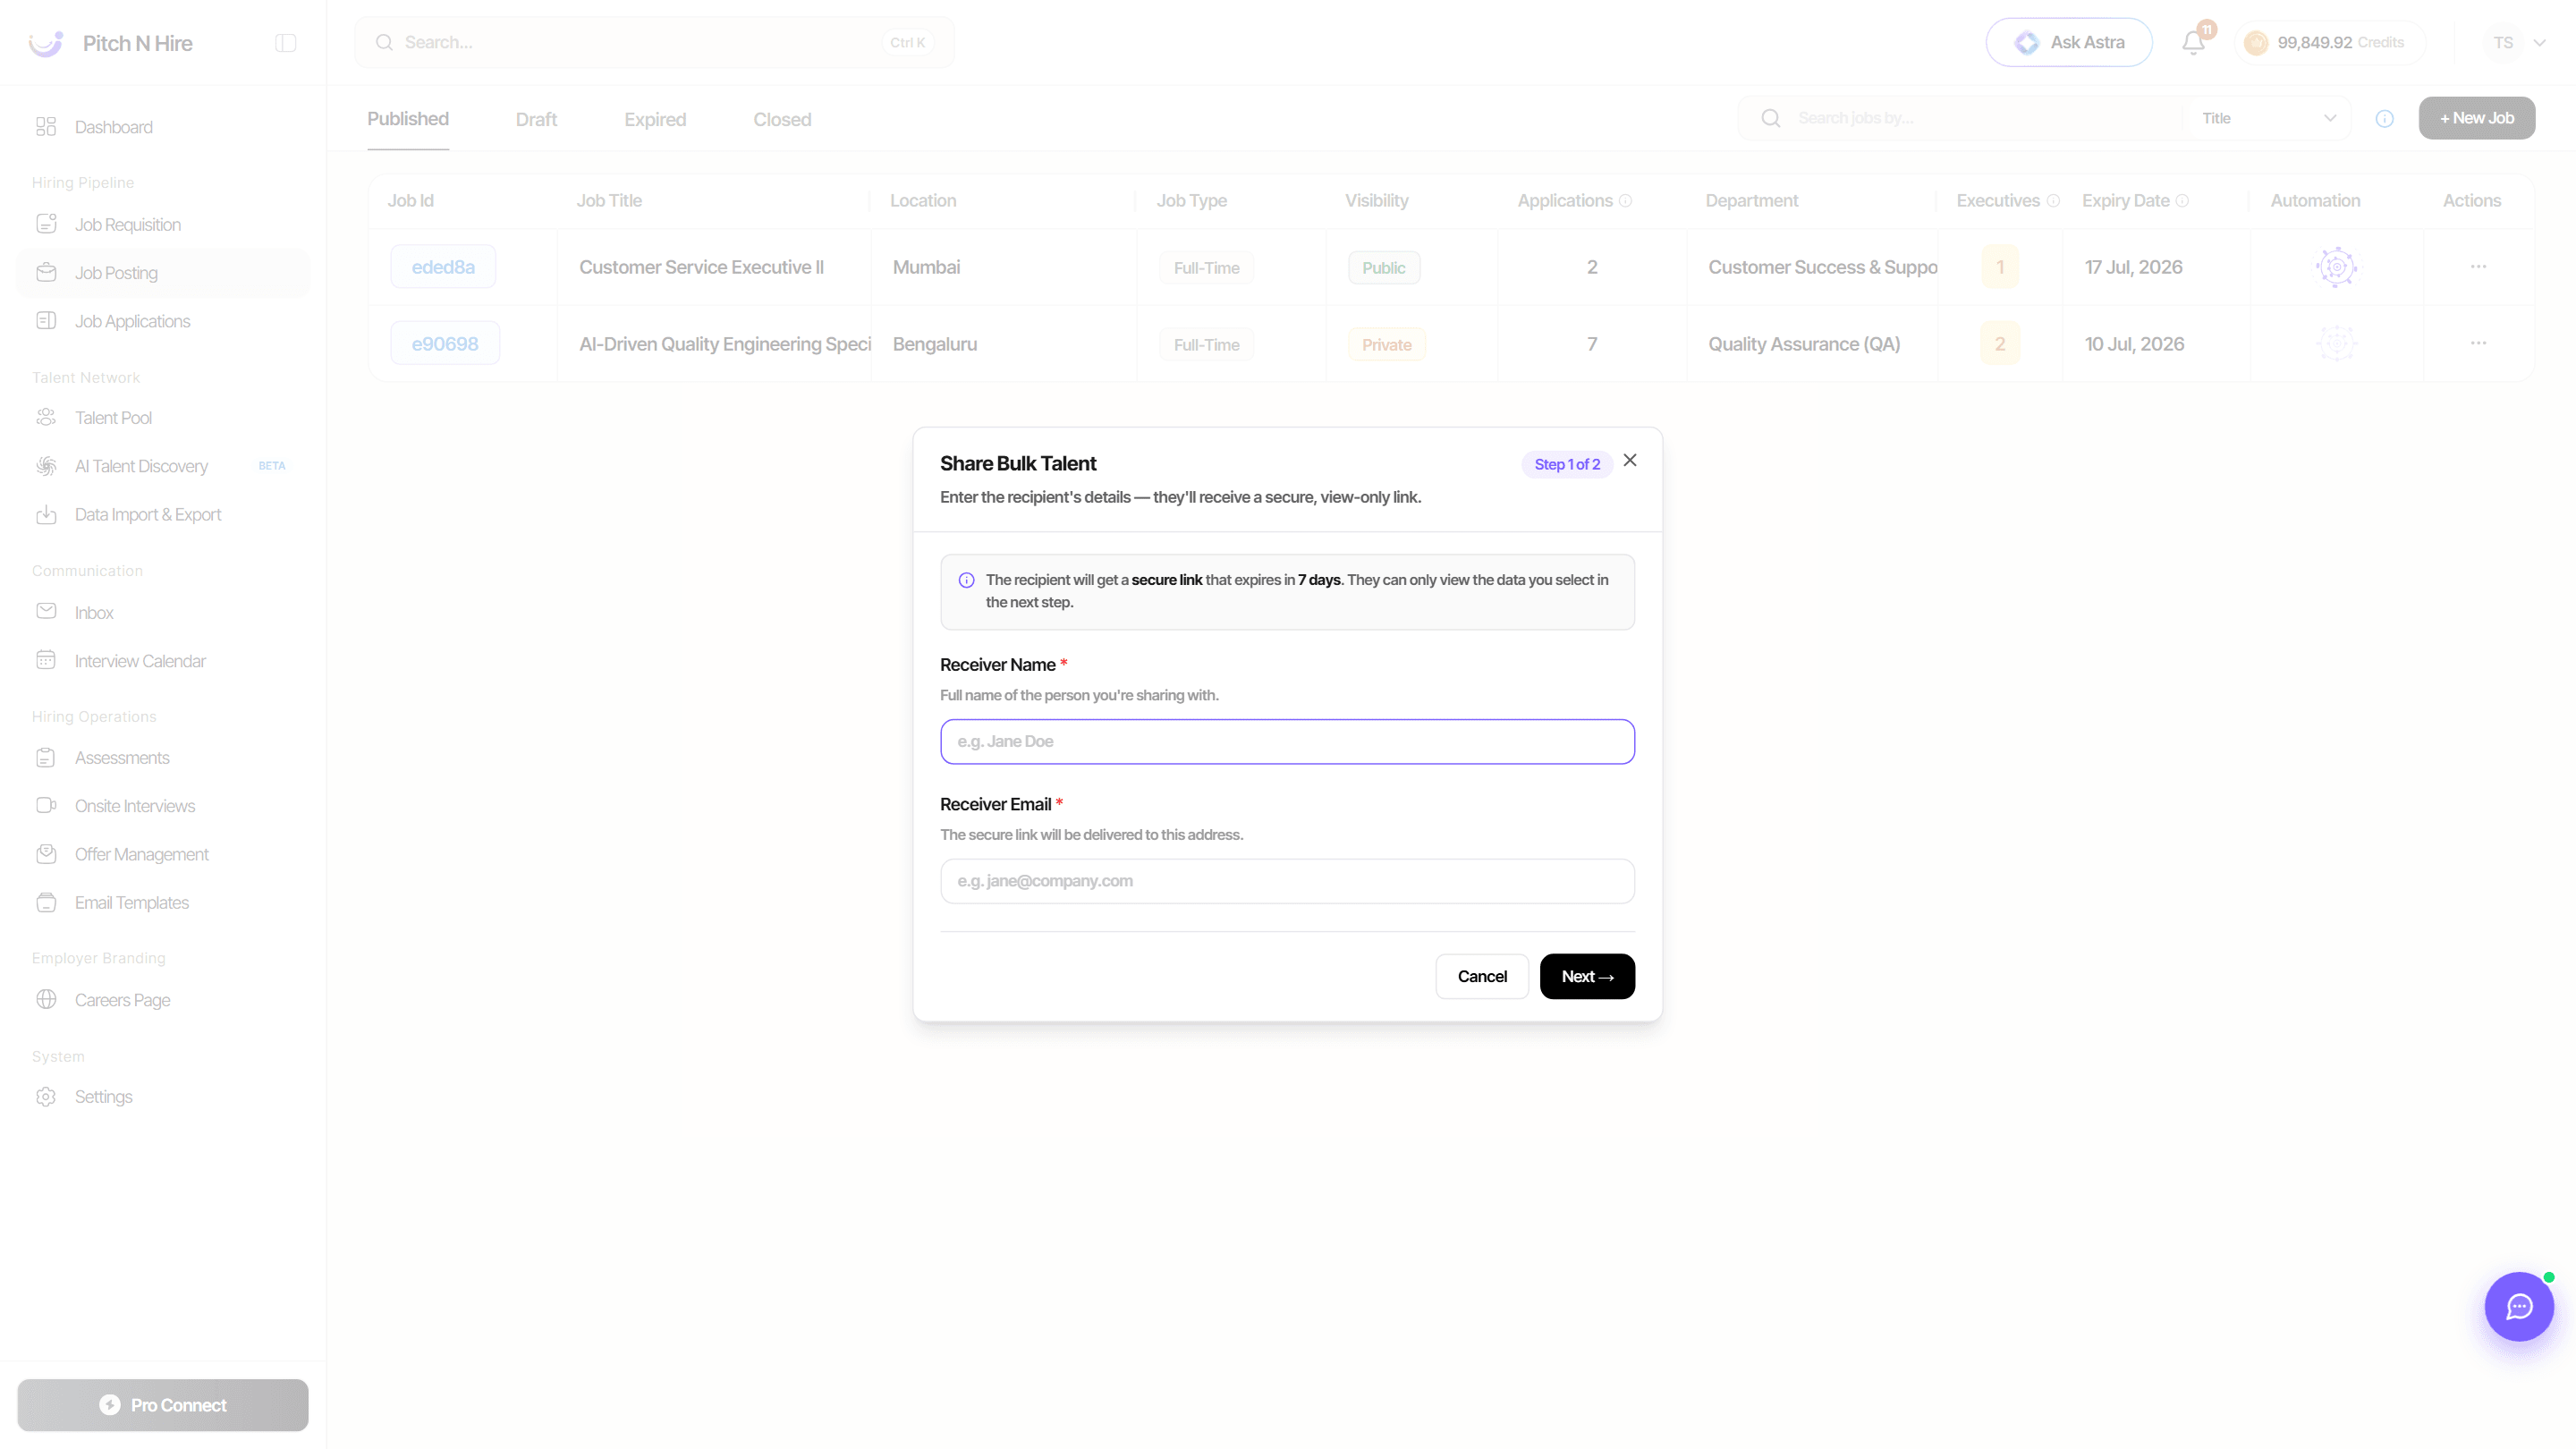Image resolution: width=2576 pixels, height=1449 pixels.
Task: Open actions menu for job eded8a
Action: pos(2478,267)
